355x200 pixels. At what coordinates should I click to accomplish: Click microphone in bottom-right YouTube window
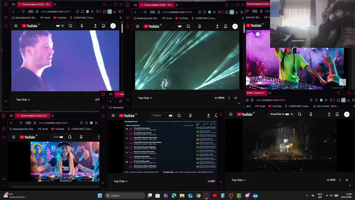(311, 114)
